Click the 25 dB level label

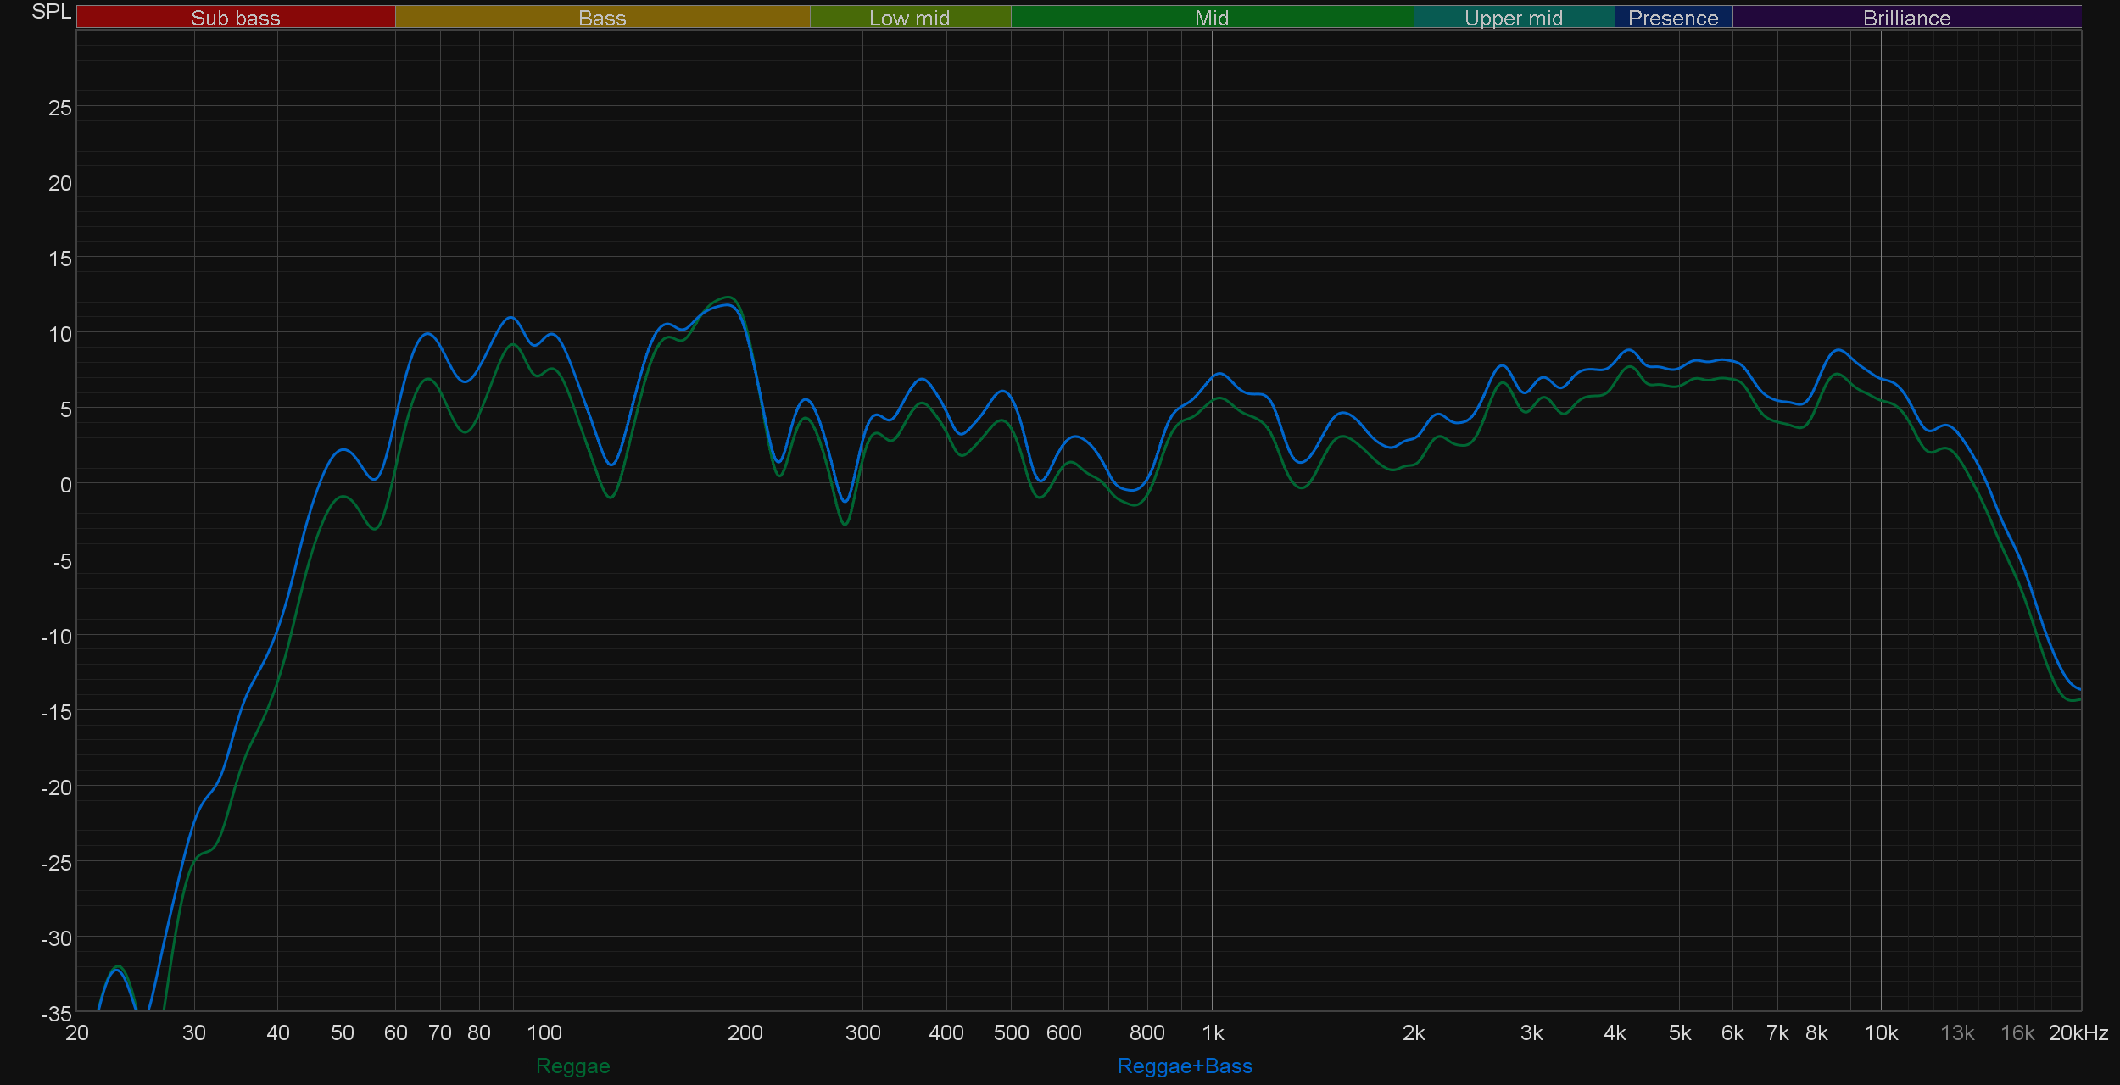coord(59,108)
